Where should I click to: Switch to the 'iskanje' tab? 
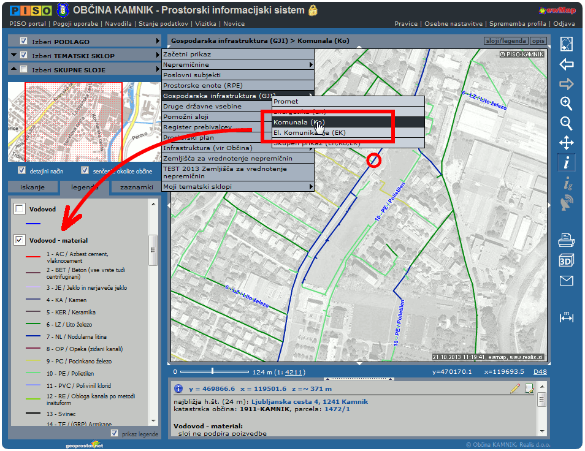coord(32,188)
